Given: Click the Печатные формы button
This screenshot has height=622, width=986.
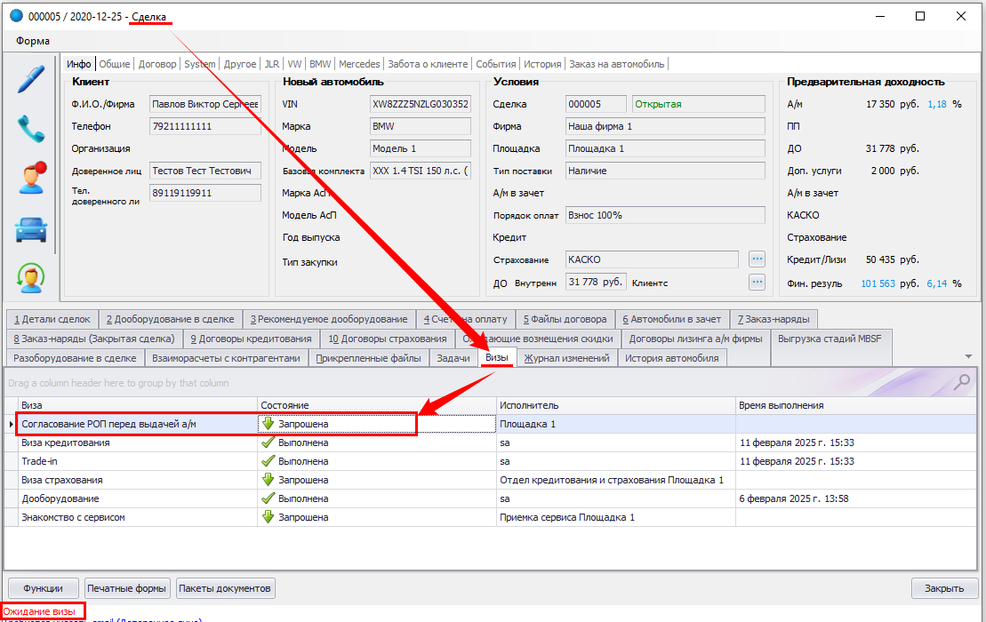Looking at the screenshot, I should click(127, 588).
